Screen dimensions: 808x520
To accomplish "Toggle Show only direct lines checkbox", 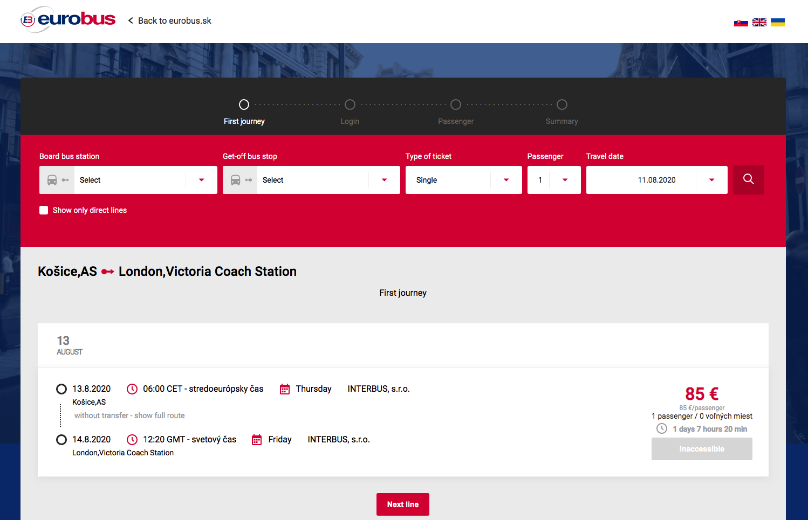I will [44, 210].
